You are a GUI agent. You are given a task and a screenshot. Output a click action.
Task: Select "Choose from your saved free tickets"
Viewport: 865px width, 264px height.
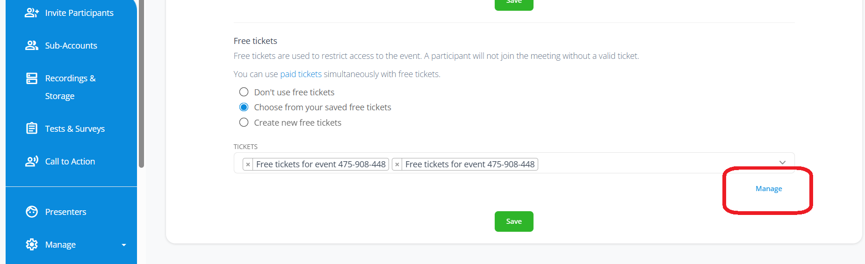tap(244, 107)
